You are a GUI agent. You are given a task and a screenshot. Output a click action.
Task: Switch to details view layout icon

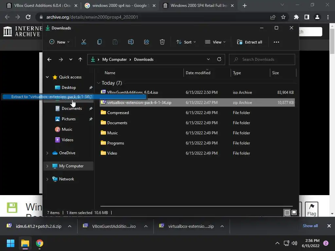click(287, 212)
